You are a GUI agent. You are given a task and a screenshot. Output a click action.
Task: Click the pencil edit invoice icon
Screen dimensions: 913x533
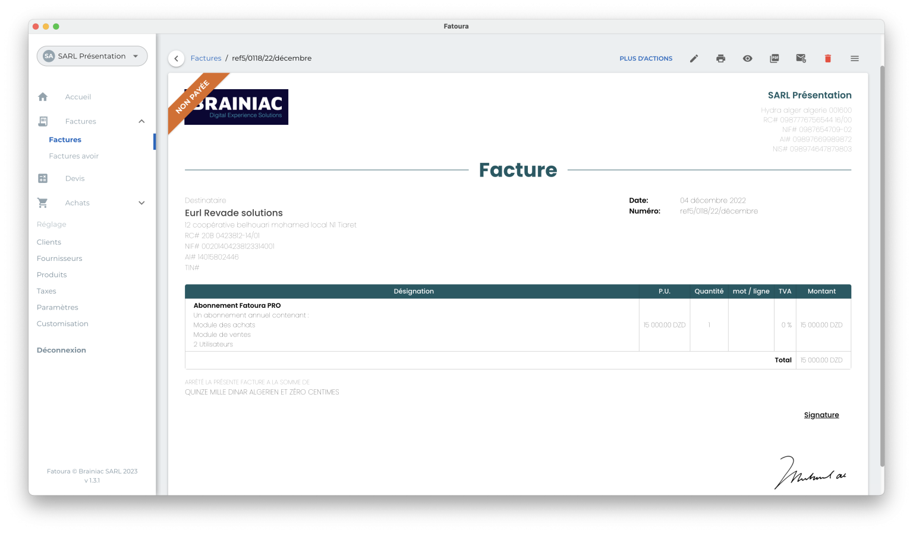tap(694, 58)
